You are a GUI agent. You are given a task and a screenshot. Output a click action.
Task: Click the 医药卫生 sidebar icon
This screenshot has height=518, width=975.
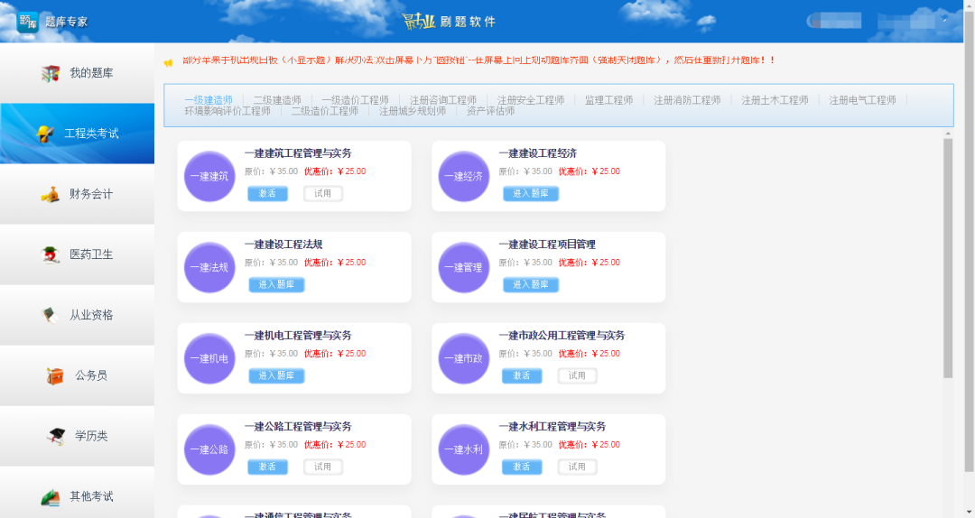point(51,254)
